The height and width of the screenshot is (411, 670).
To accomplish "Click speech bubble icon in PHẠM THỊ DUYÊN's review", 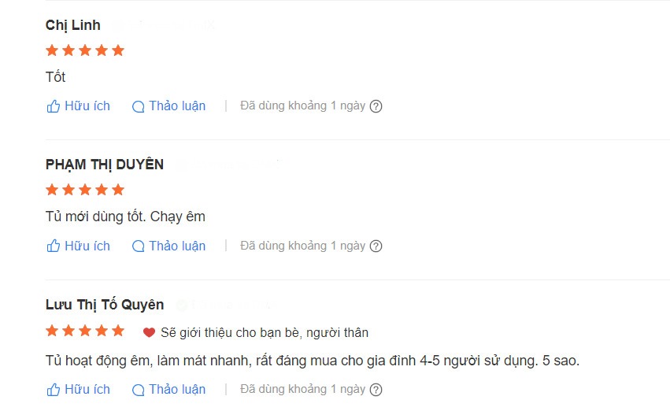I will point(138,246).
